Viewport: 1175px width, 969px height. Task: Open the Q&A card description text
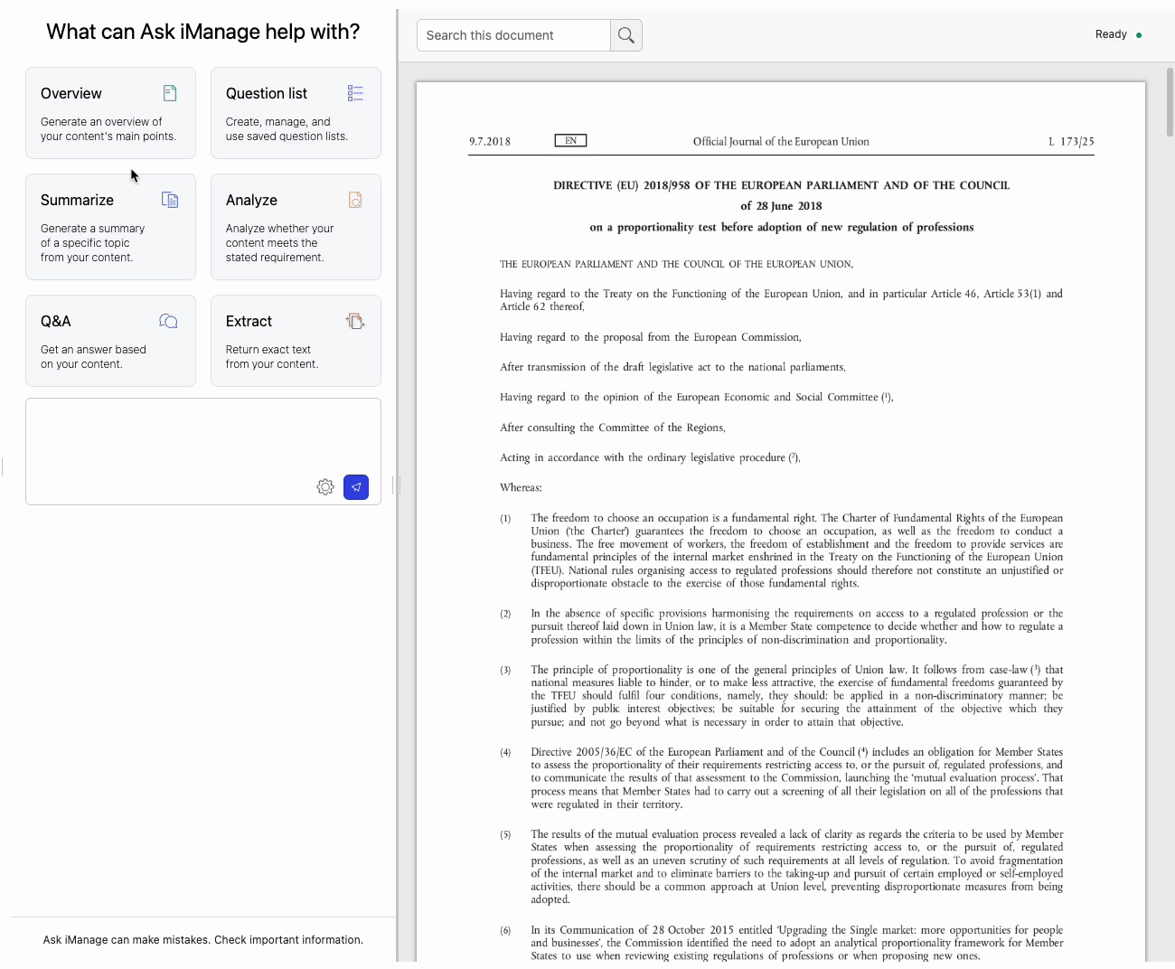[93, 357]
